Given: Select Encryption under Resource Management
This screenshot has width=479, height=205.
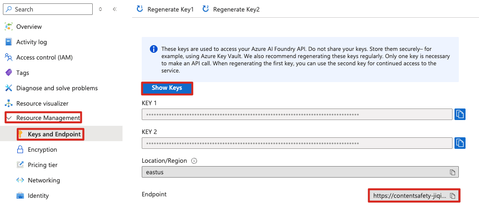Looking at the screenshot, I should [x=42, y=150].
